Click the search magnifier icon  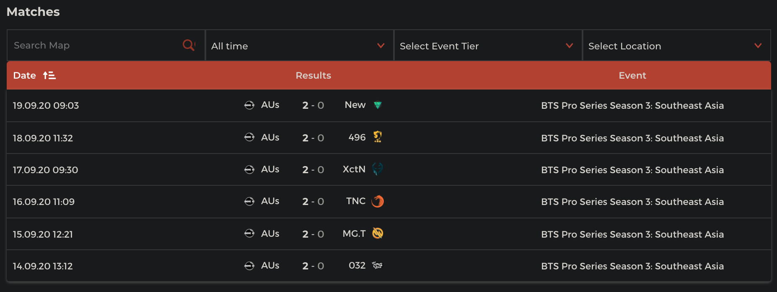point(189,45)
